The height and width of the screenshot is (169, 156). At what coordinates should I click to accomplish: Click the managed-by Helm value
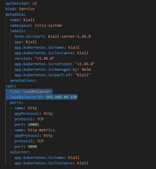click(86, 70)
